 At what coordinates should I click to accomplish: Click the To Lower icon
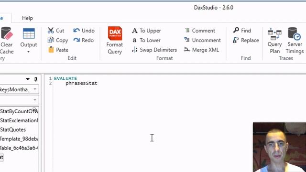pyautogui.click(x=134, y=40)
